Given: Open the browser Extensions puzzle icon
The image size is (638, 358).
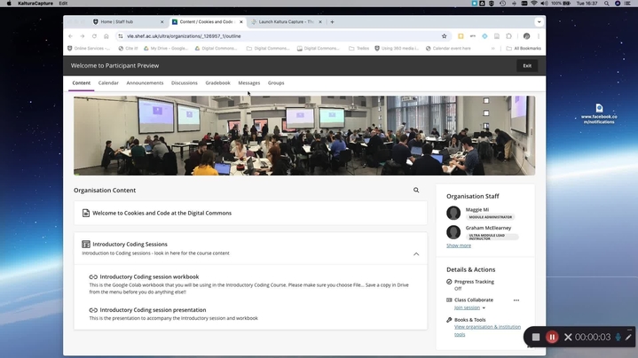Looking at the screenshot, I should 508,36.
